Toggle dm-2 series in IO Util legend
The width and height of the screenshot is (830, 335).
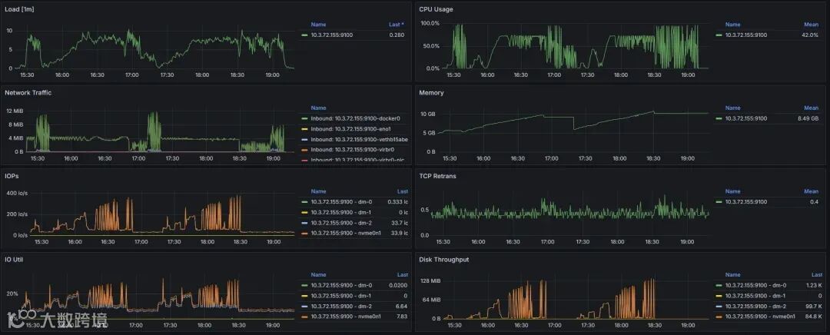341,307
